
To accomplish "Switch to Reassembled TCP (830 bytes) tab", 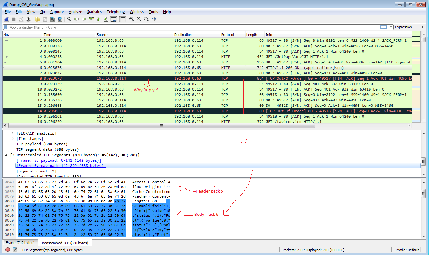I will (x=65, y=243).
